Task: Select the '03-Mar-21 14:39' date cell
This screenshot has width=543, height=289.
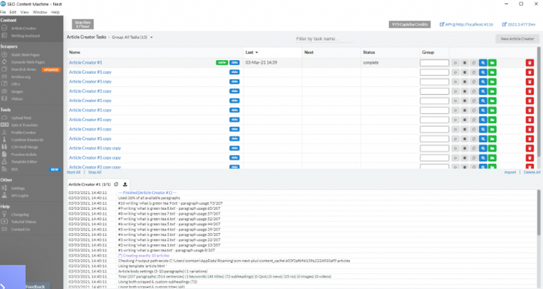Action: tap(261, 62)
